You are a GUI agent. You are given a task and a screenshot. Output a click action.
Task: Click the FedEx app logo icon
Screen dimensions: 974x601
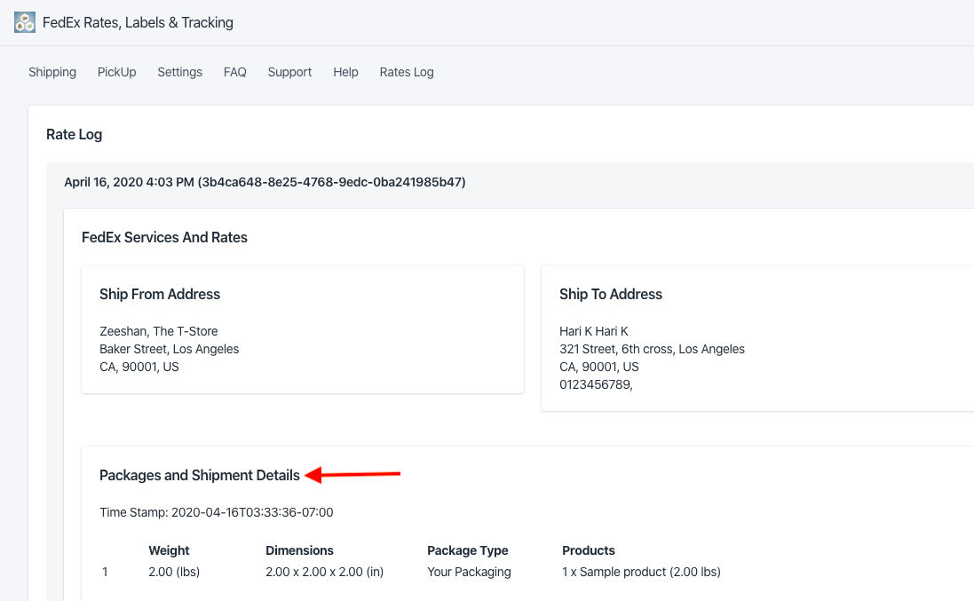pyautogui.click(x=25, y=22)
